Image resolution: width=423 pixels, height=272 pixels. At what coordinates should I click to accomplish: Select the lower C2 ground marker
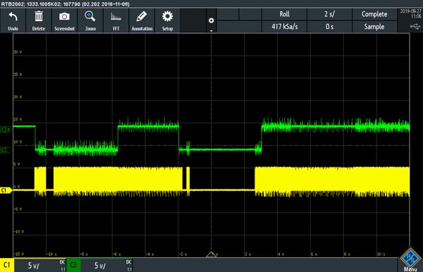[x=6, y=150]
